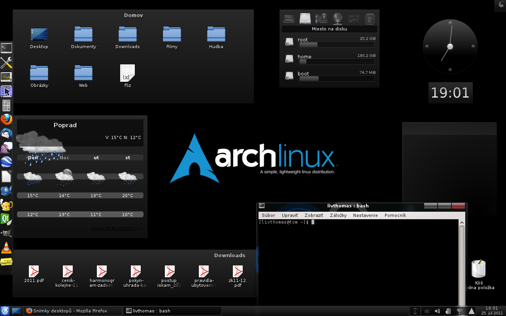Open Pidgin messenger in the dock

coord(6,148)
